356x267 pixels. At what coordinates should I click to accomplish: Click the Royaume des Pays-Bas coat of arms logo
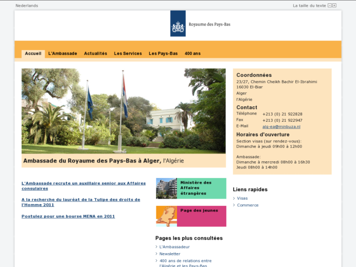click(178, 23)
